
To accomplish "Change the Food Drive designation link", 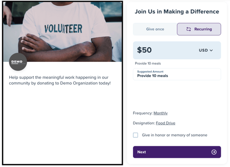I will coord(166,123).
